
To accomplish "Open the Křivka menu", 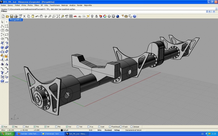I will pos(23,5).
